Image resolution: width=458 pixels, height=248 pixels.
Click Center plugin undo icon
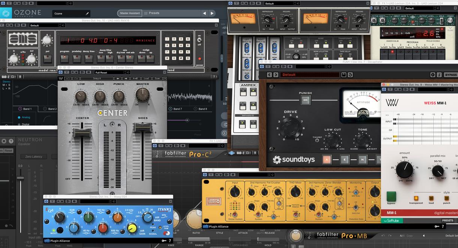[x=68, y=79]
